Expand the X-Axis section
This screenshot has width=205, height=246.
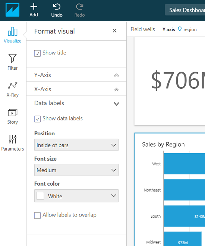pyautogui.click(x=76, y=89)
